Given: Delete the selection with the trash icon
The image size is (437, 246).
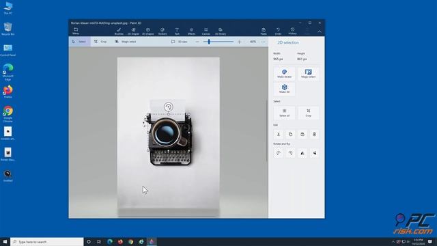Looking at the screenshot, I should click(x=314, y=135).
